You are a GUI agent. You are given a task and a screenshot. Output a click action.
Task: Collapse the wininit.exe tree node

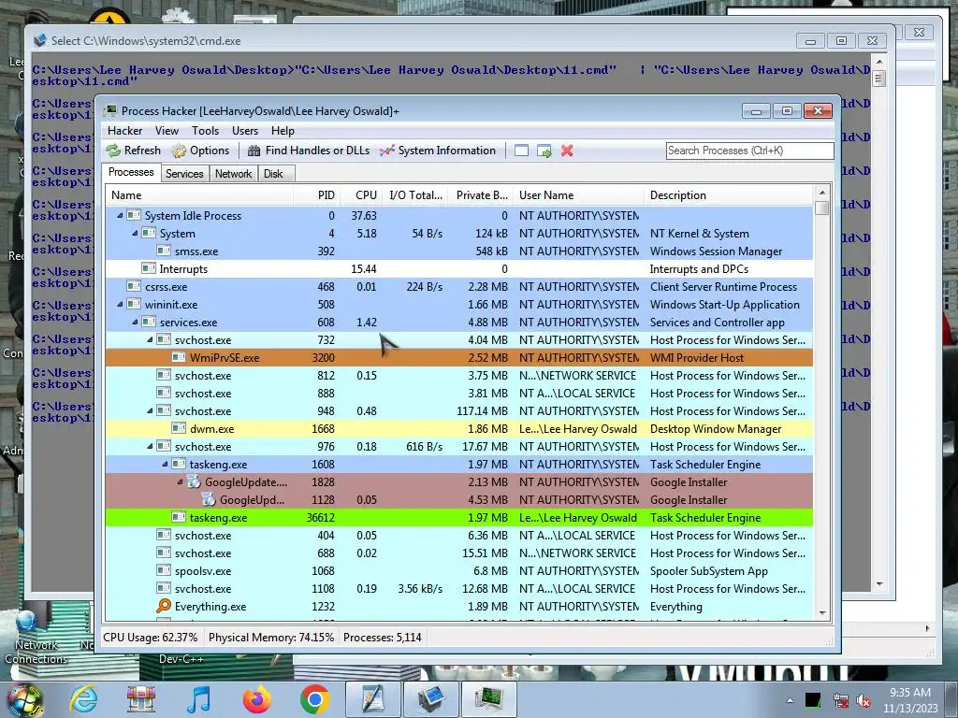point(120,304)
